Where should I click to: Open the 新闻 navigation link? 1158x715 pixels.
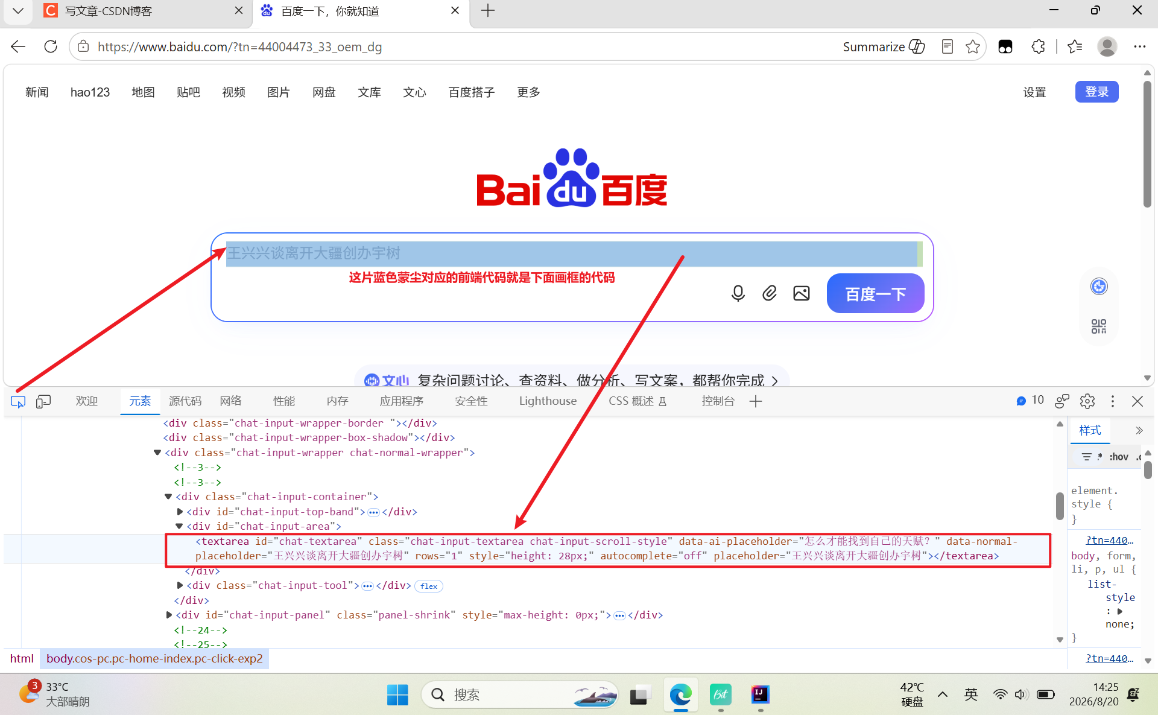click(37, 92)
